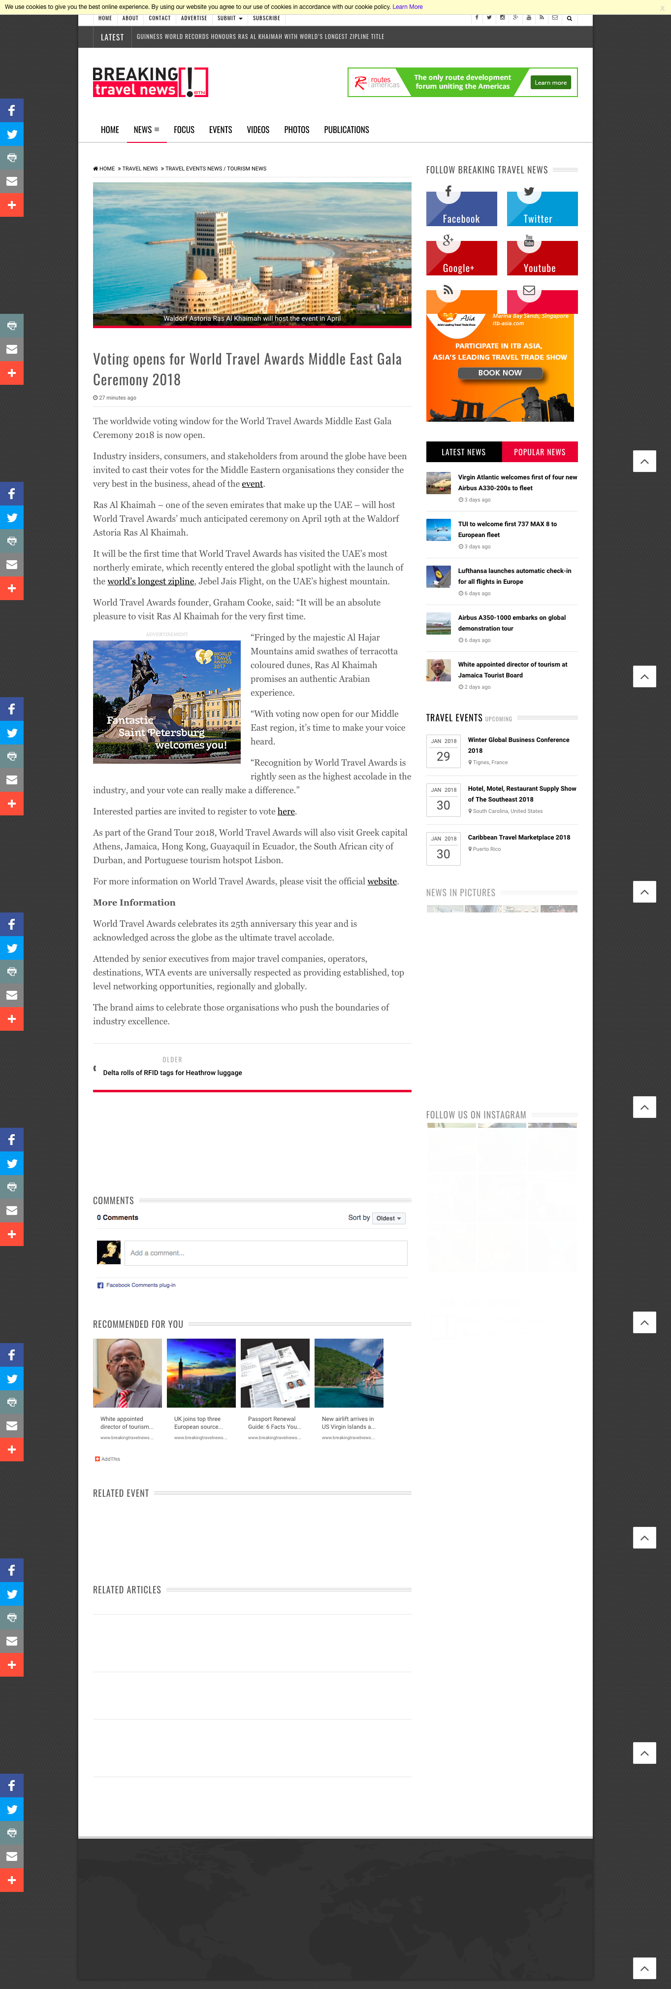Open Passport Renewal Guide recommended thumbnail
Viewport: 671px width, 1989px height.
(x=275, y=1373)
